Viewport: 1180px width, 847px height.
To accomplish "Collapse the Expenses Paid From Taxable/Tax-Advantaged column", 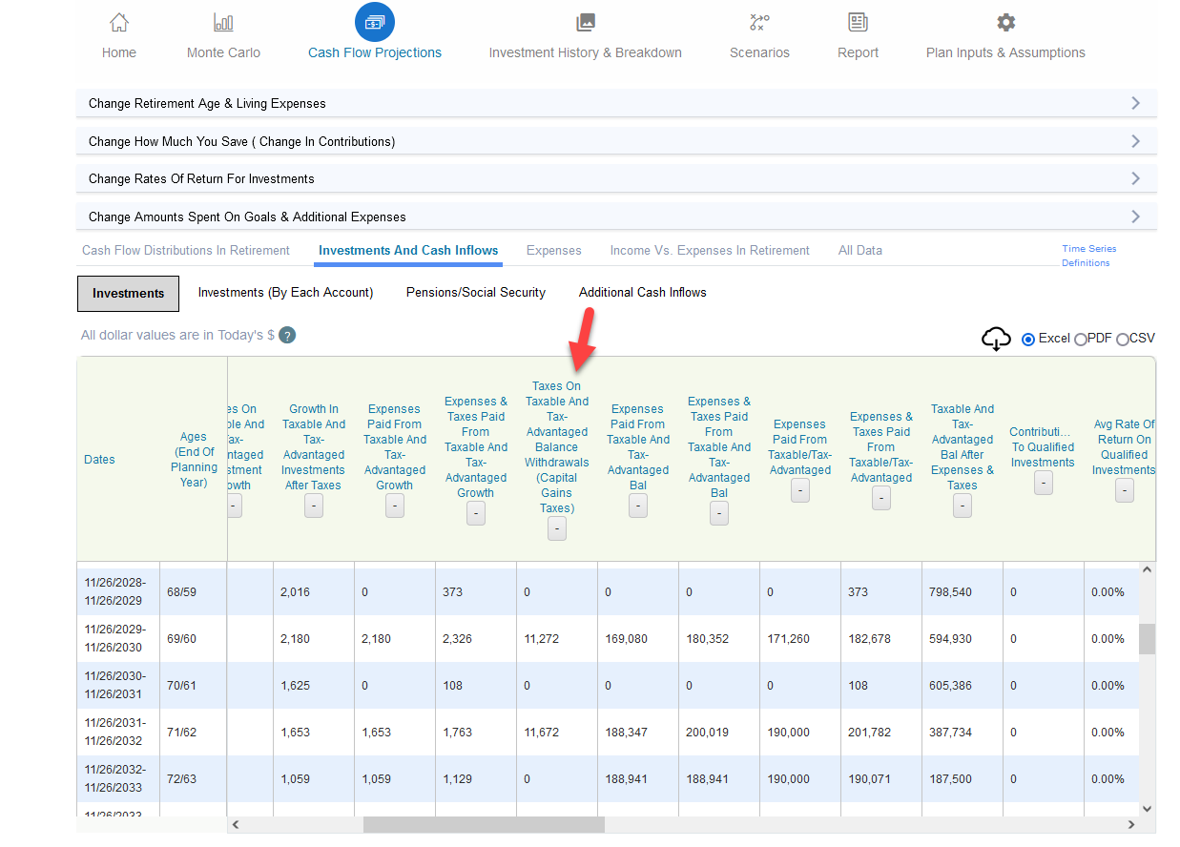I will 800,491.
